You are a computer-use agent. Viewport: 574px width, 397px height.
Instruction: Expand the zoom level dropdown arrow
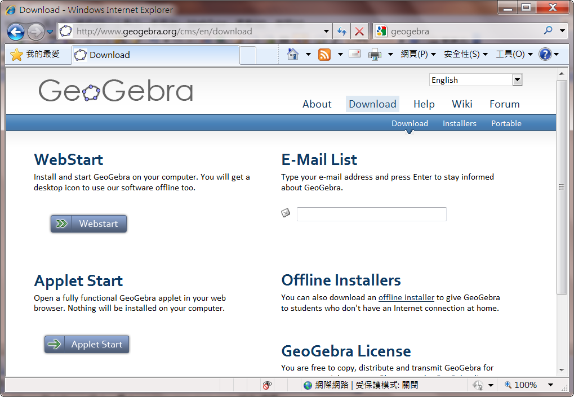tap(550, 385)
